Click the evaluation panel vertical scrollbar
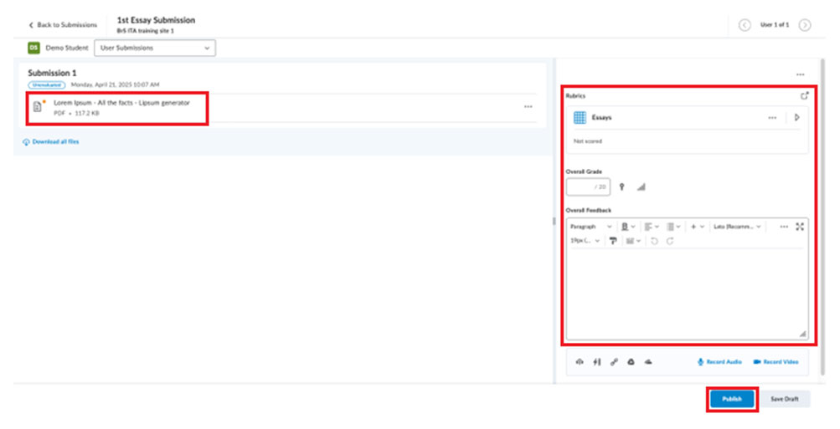 click(822, 217)
